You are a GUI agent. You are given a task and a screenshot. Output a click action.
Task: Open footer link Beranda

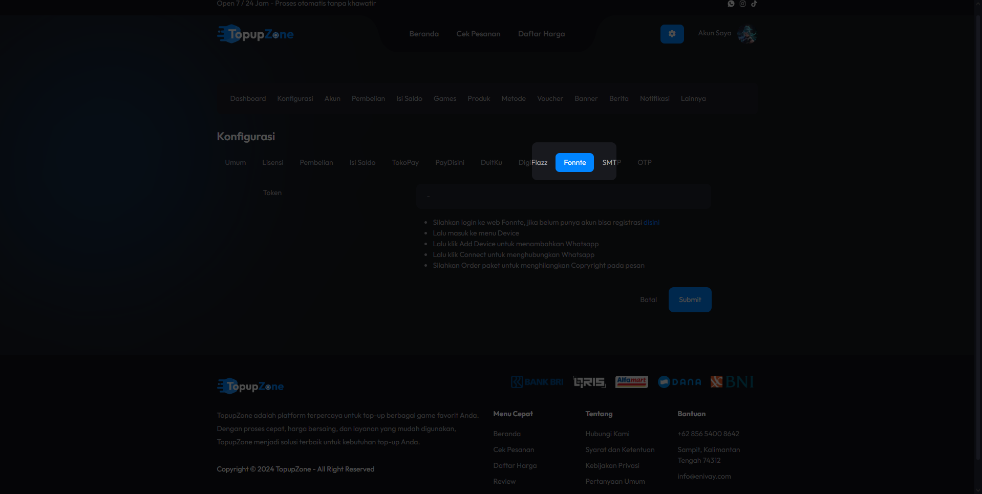click(507, 434)
